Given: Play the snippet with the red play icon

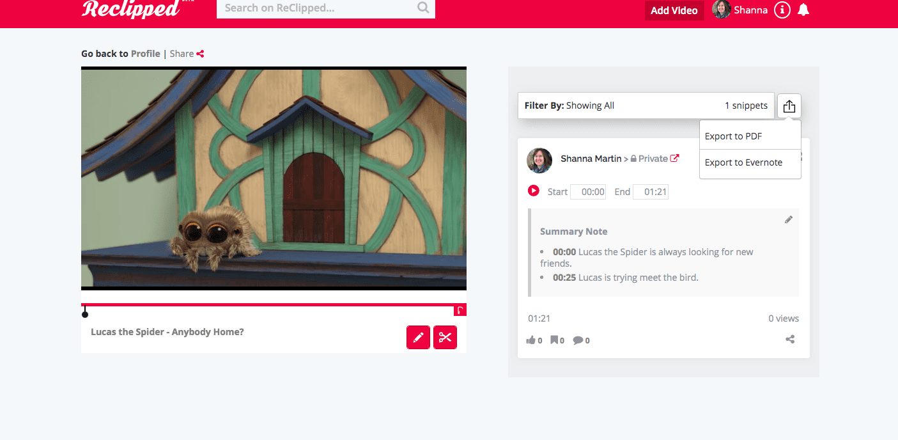Looking at the screenshot, I should click(534, 191).
